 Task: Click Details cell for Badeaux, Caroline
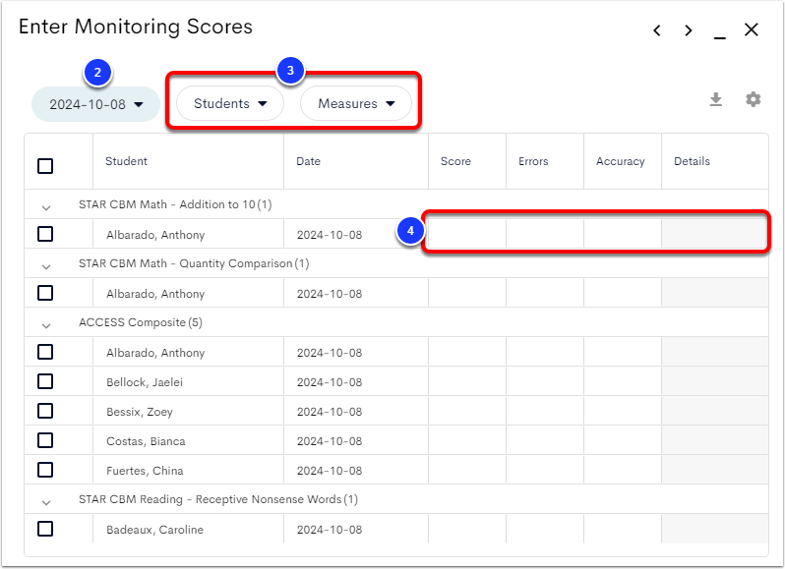(715, 529)
